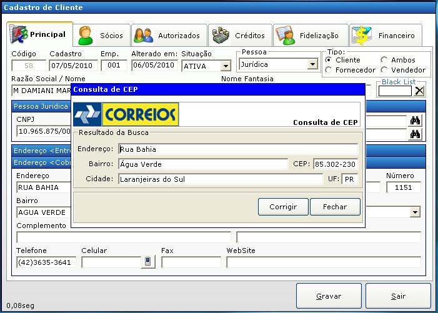
Task: Switch to the Principal tab
Action: pyautogui.click(x=39, y=34)
